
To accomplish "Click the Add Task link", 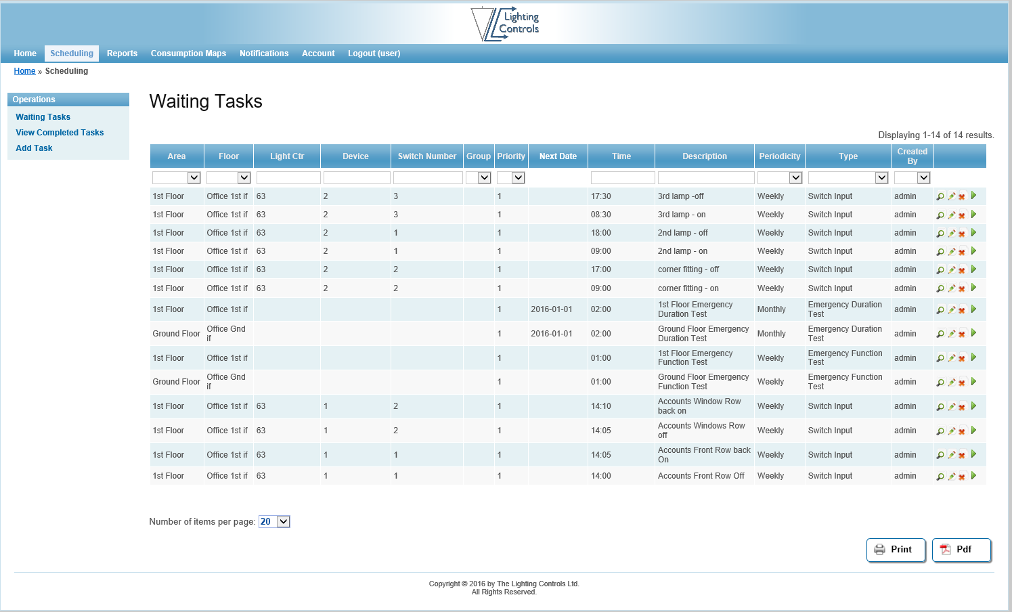I will pos(34,148).
